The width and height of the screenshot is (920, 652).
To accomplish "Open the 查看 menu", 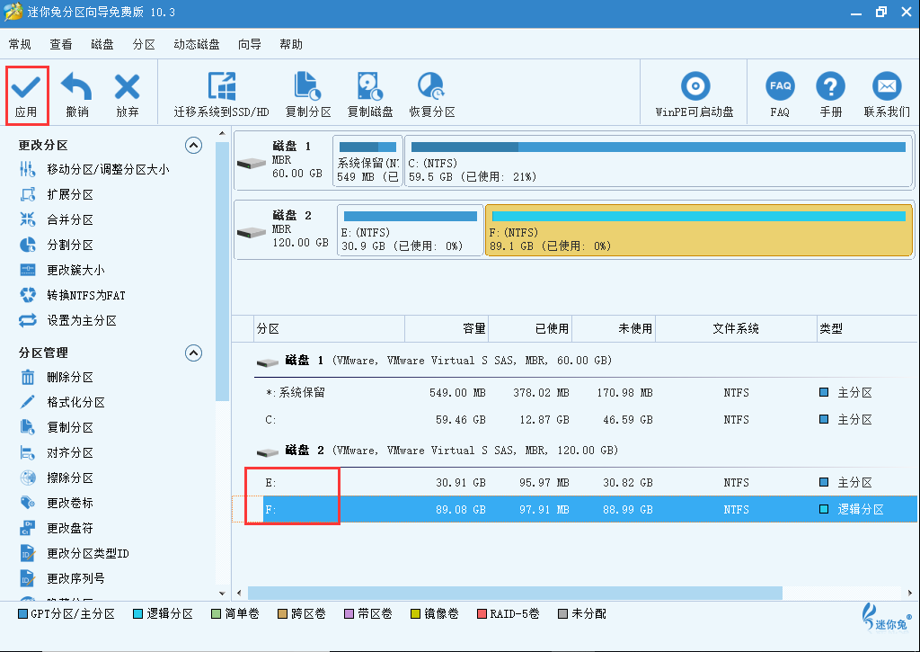I will (x=61, y=45).
